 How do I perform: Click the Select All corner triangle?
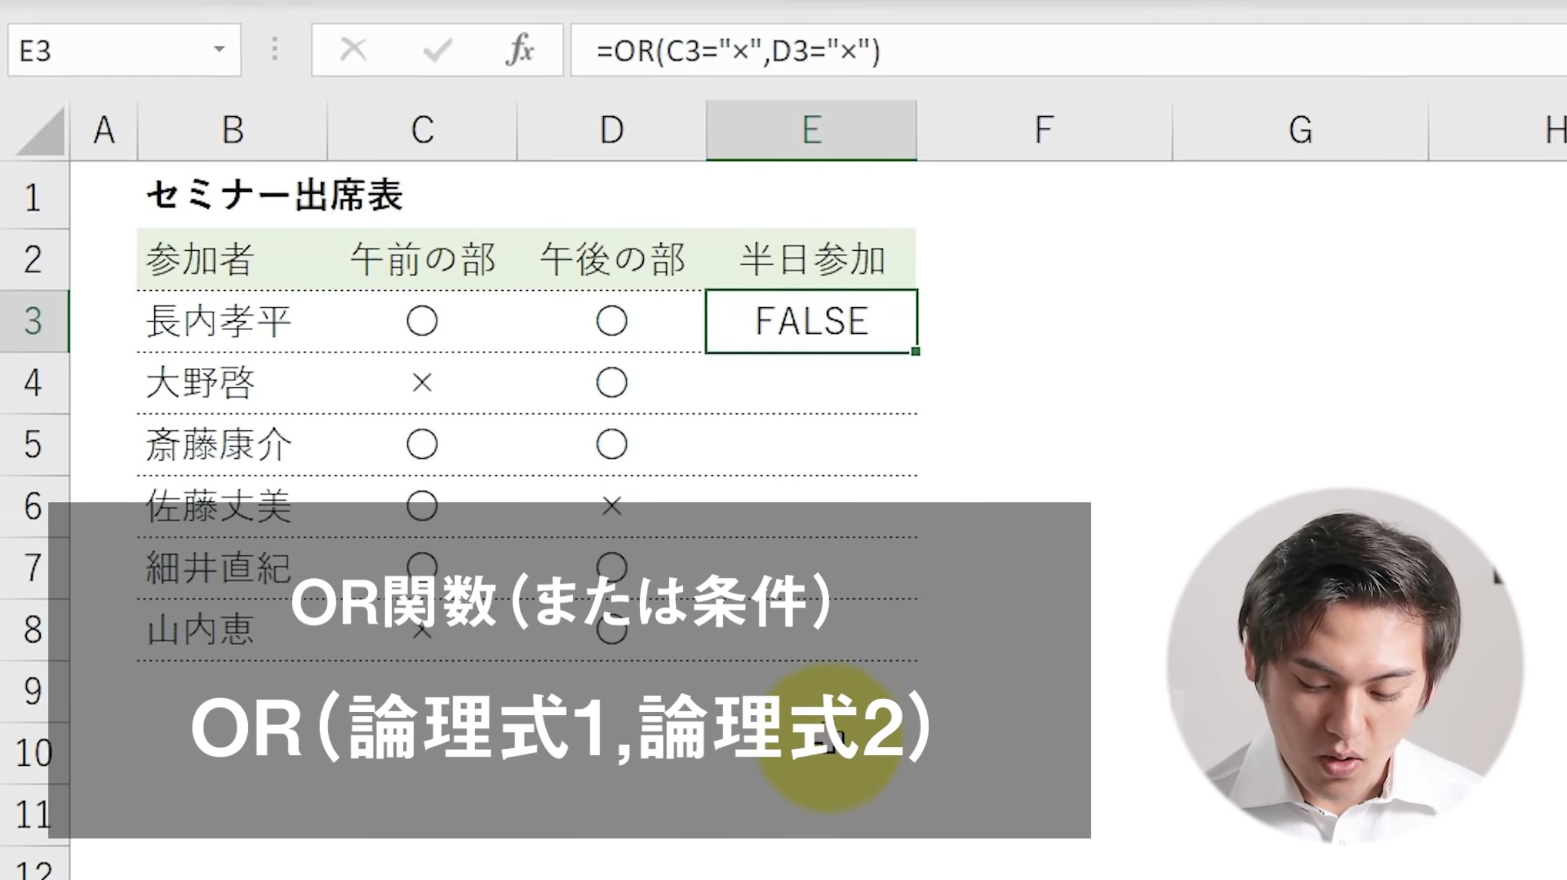click(41, 132)
